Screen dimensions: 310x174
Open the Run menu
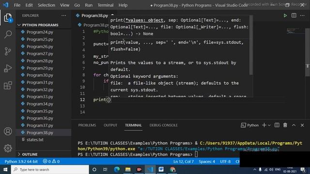click(89, 5)
